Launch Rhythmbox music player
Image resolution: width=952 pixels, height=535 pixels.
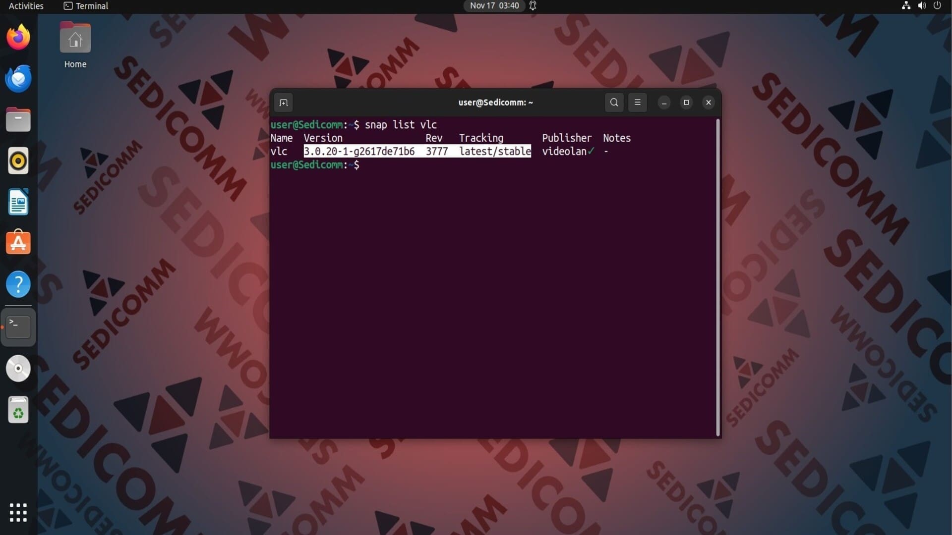point(18,161)
